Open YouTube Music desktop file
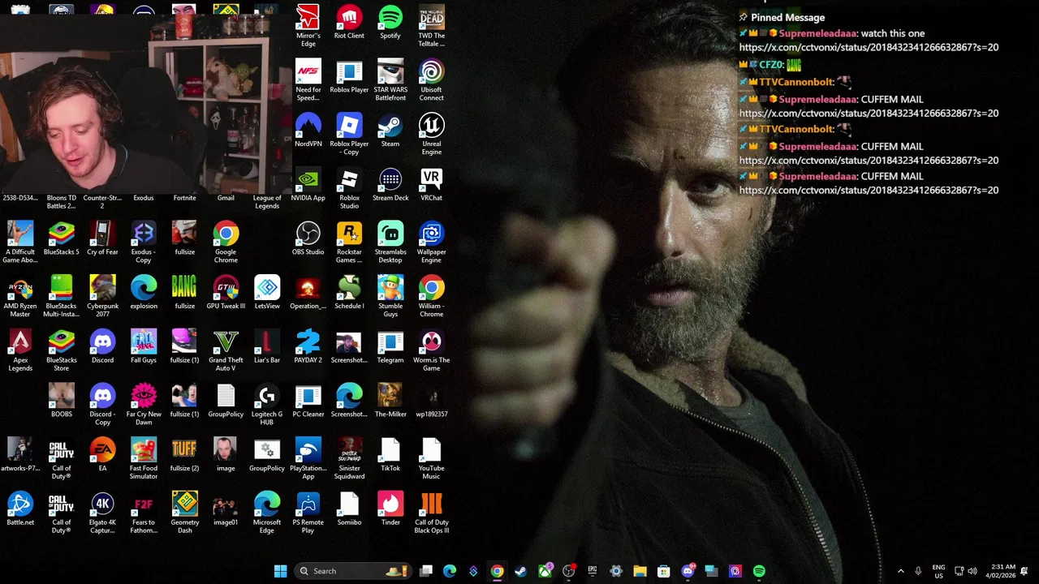 [x=431, y=458]
